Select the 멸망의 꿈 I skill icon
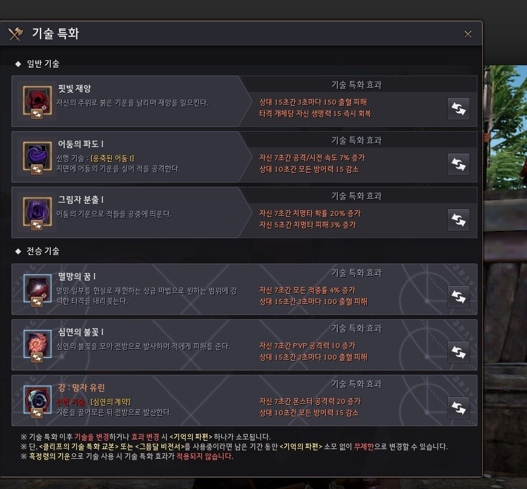527x489 pixels. coord(37,288)
